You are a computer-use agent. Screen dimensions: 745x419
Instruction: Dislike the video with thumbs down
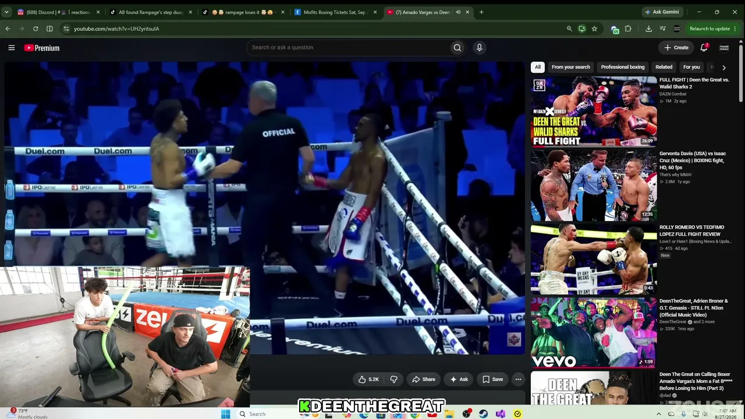(x=394, y=379)
